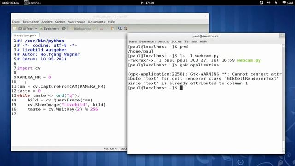Open the Terminal menu in terminal window

191,41
